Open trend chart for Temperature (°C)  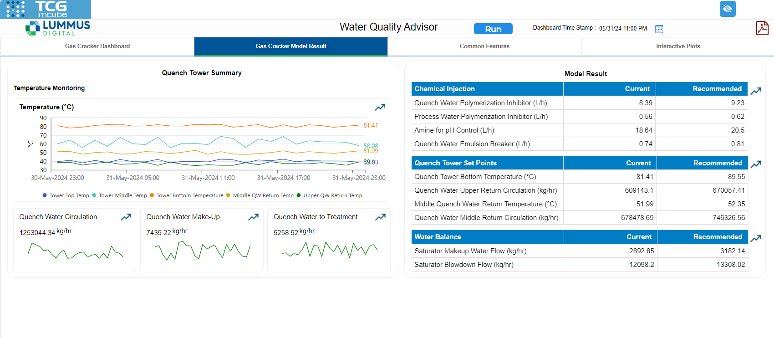(380, 108)
